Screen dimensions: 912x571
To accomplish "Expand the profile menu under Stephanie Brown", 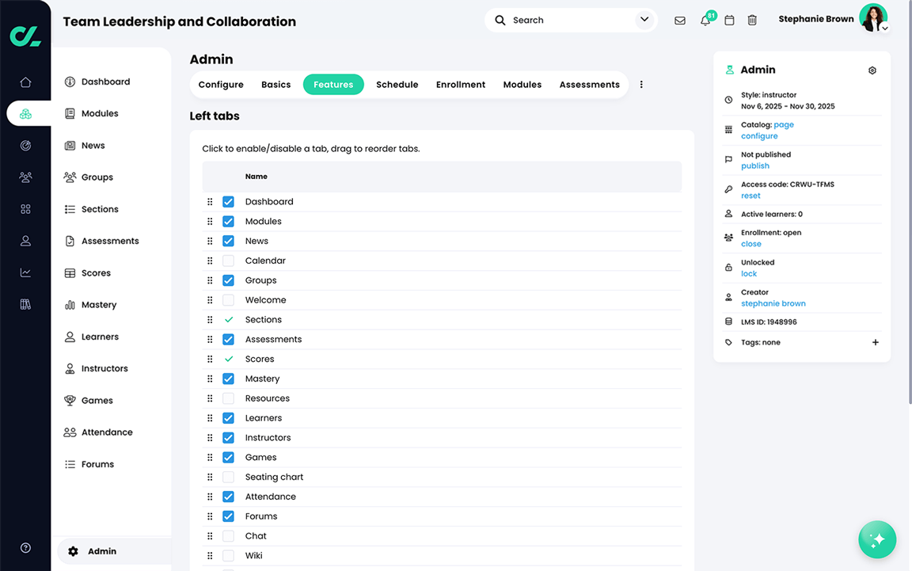I will [x=884, y=26].
